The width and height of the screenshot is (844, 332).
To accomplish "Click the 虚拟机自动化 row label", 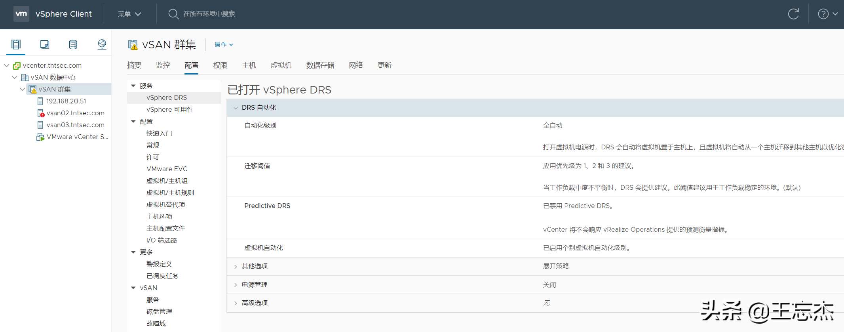I will (264, 248).
